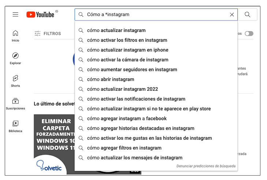Toggle the switch at top right
This screenshot has width=267, height=180.
pos(249,34)
